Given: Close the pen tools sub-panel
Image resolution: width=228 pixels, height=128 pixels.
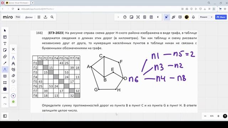Looking at the screenshot, I should (x=13, y=49).
